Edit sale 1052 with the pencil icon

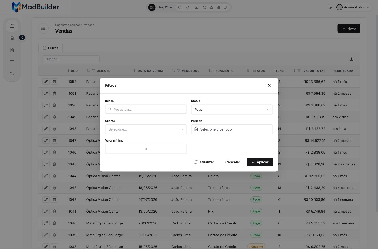pos(46,82)
